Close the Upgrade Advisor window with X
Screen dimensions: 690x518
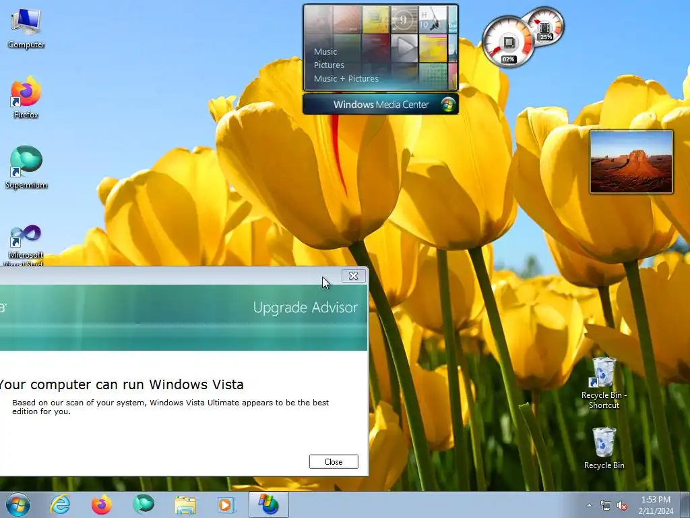point(353,276)
